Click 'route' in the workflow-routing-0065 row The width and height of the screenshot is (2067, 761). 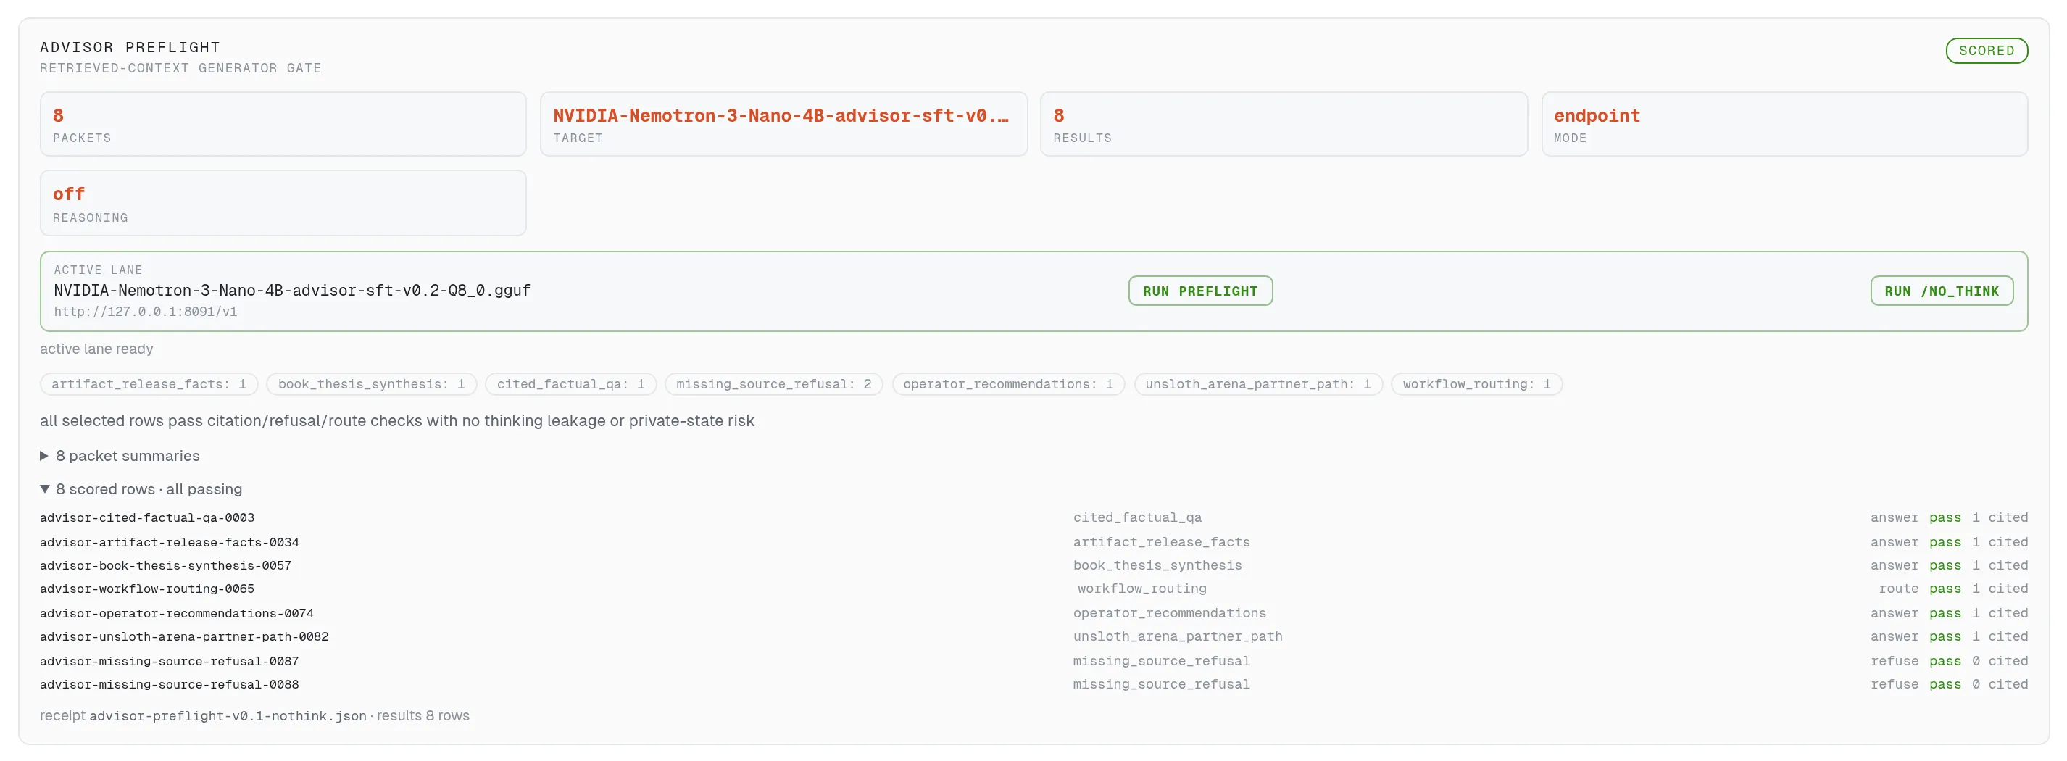click(x=1899, y=589)
